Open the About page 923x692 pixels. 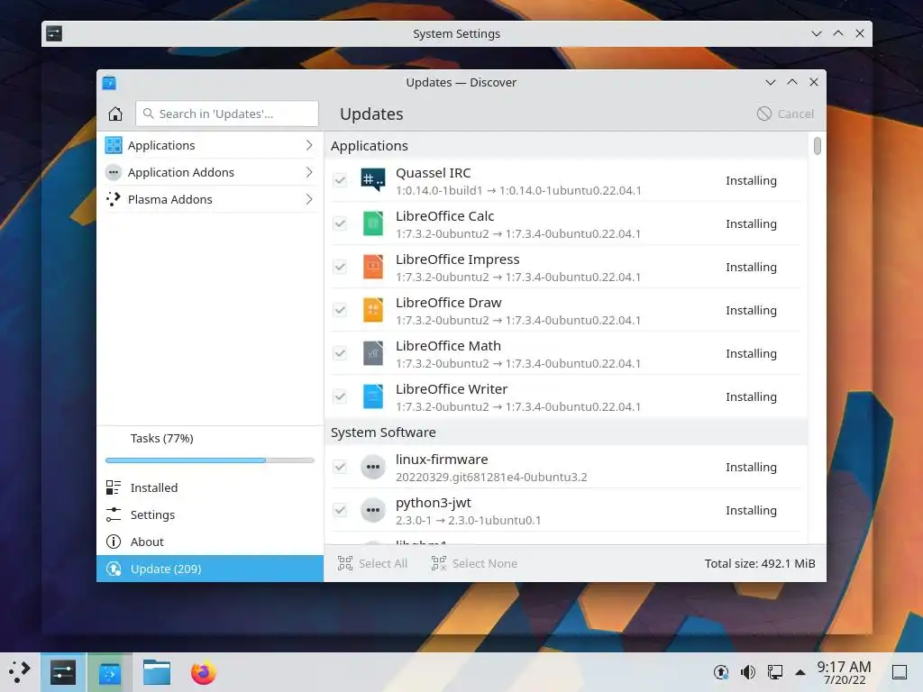210,542
